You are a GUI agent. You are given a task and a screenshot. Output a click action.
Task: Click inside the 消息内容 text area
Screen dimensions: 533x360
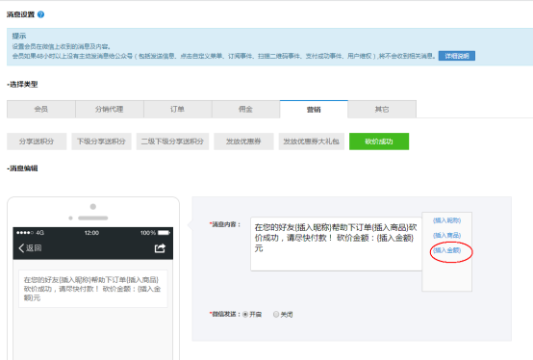336,244
